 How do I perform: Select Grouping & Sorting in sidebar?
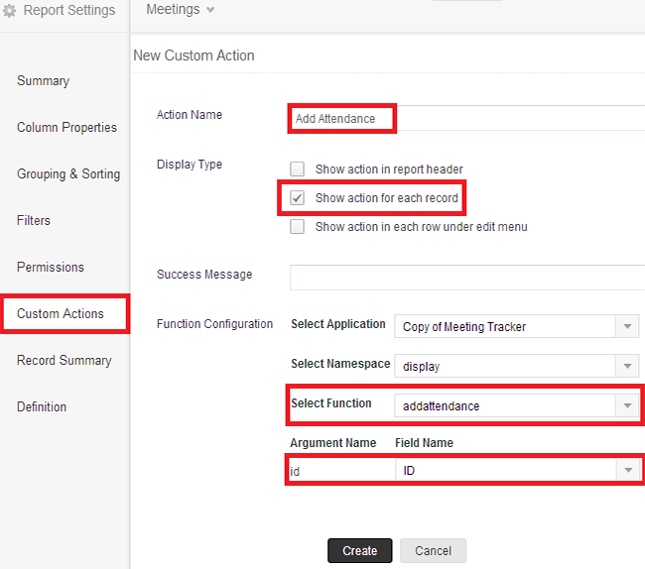68,174
